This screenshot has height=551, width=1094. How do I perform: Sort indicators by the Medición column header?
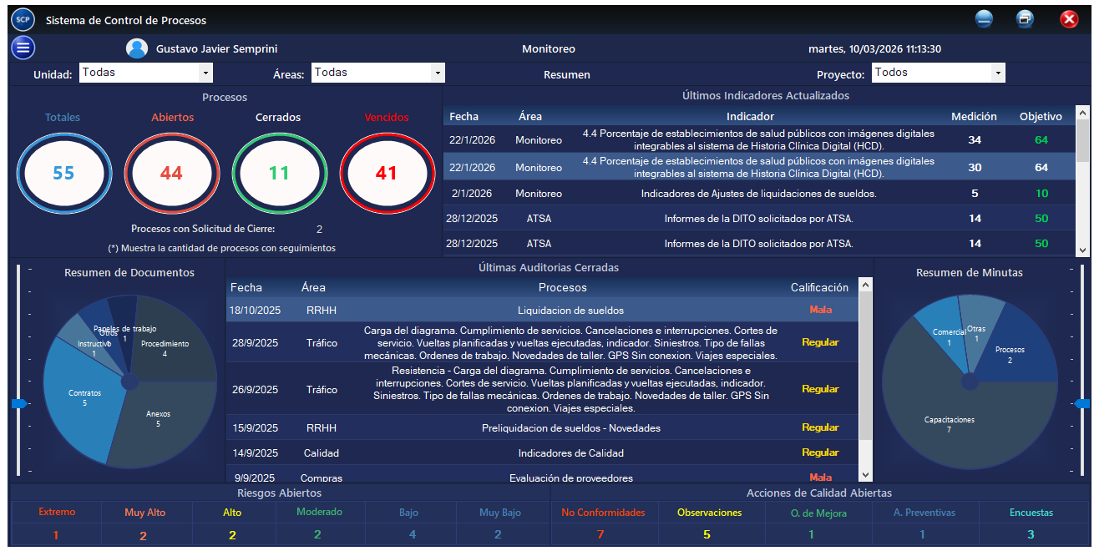tap(974, 116)
